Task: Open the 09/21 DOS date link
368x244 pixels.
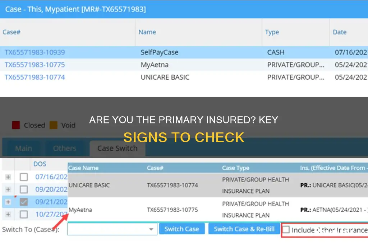Action: point(51,202)
